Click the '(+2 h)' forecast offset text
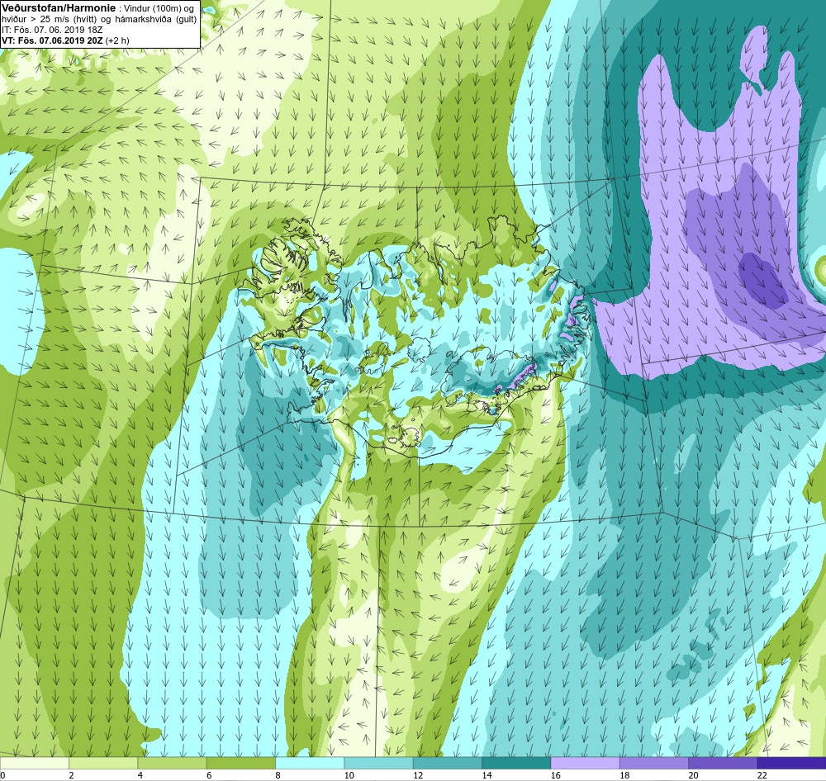This screenshot has height=781, width=826. [x=117, y=40]
